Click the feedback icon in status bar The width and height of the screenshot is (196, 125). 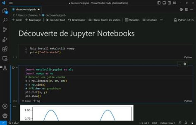[x=180, y=123]
